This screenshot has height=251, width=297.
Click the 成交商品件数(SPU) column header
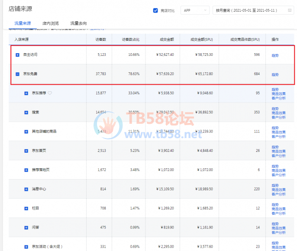click(x=245, y=39)
